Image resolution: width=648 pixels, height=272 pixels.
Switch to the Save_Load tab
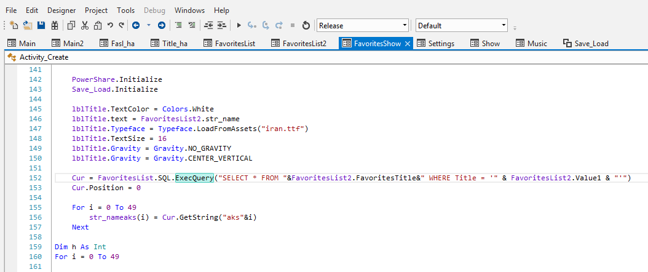(x=585, y=44)
